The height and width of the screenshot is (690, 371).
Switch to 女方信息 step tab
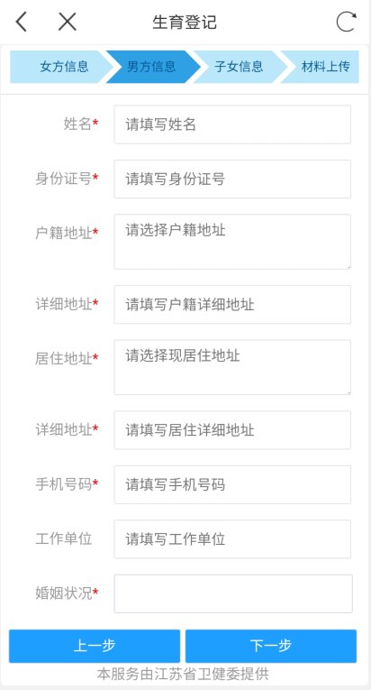[x=62, y=67]
